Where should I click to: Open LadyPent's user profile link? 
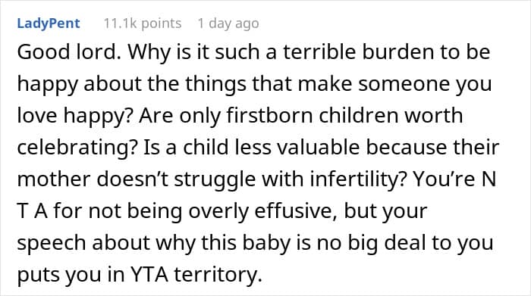[49, 23]
